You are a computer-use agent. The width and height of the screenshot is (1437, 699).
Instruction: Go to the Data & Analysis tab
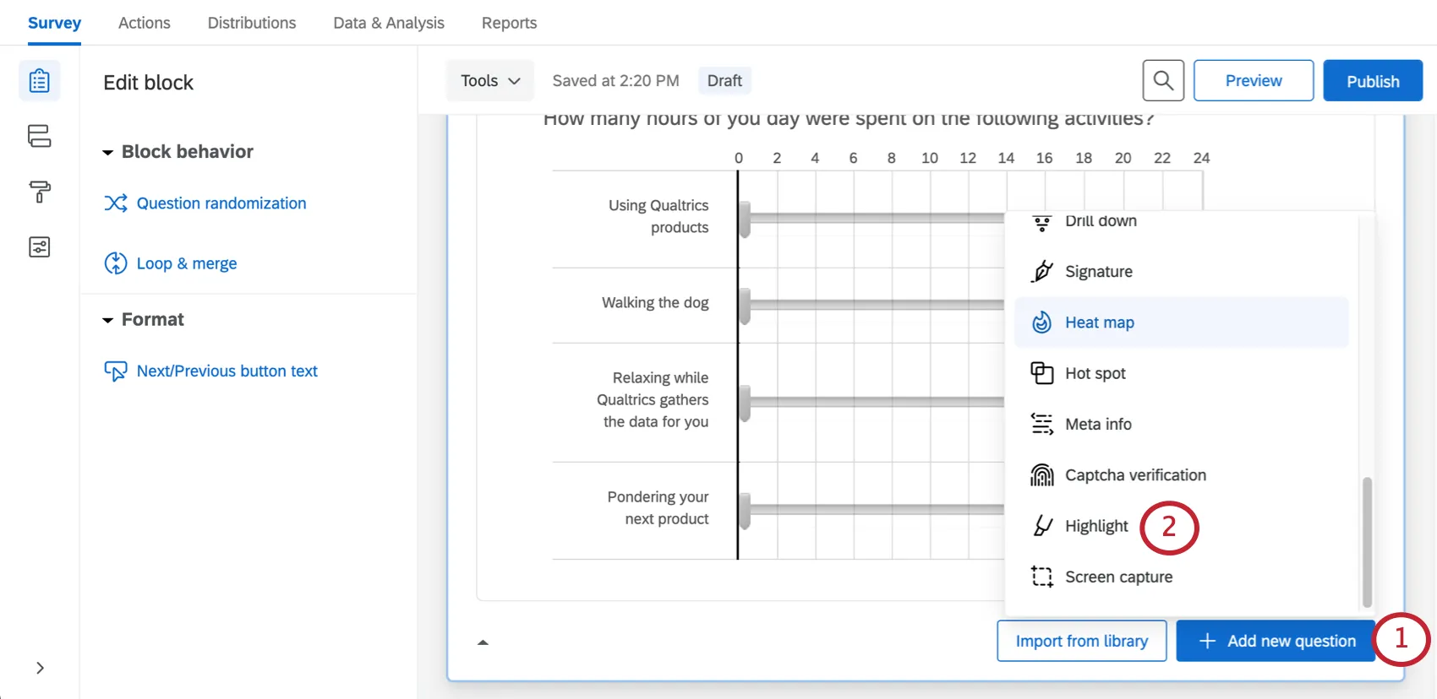click(389, 23)
